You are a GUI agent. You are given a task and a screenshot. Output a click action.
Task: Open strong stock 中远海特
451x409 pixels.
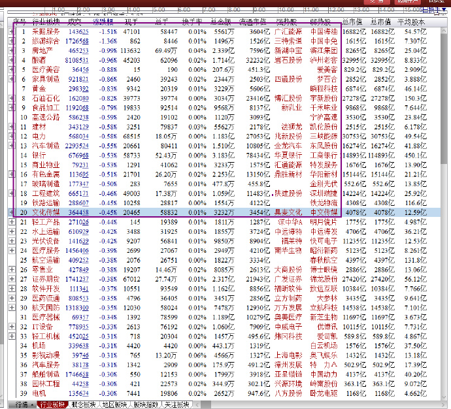288,231
